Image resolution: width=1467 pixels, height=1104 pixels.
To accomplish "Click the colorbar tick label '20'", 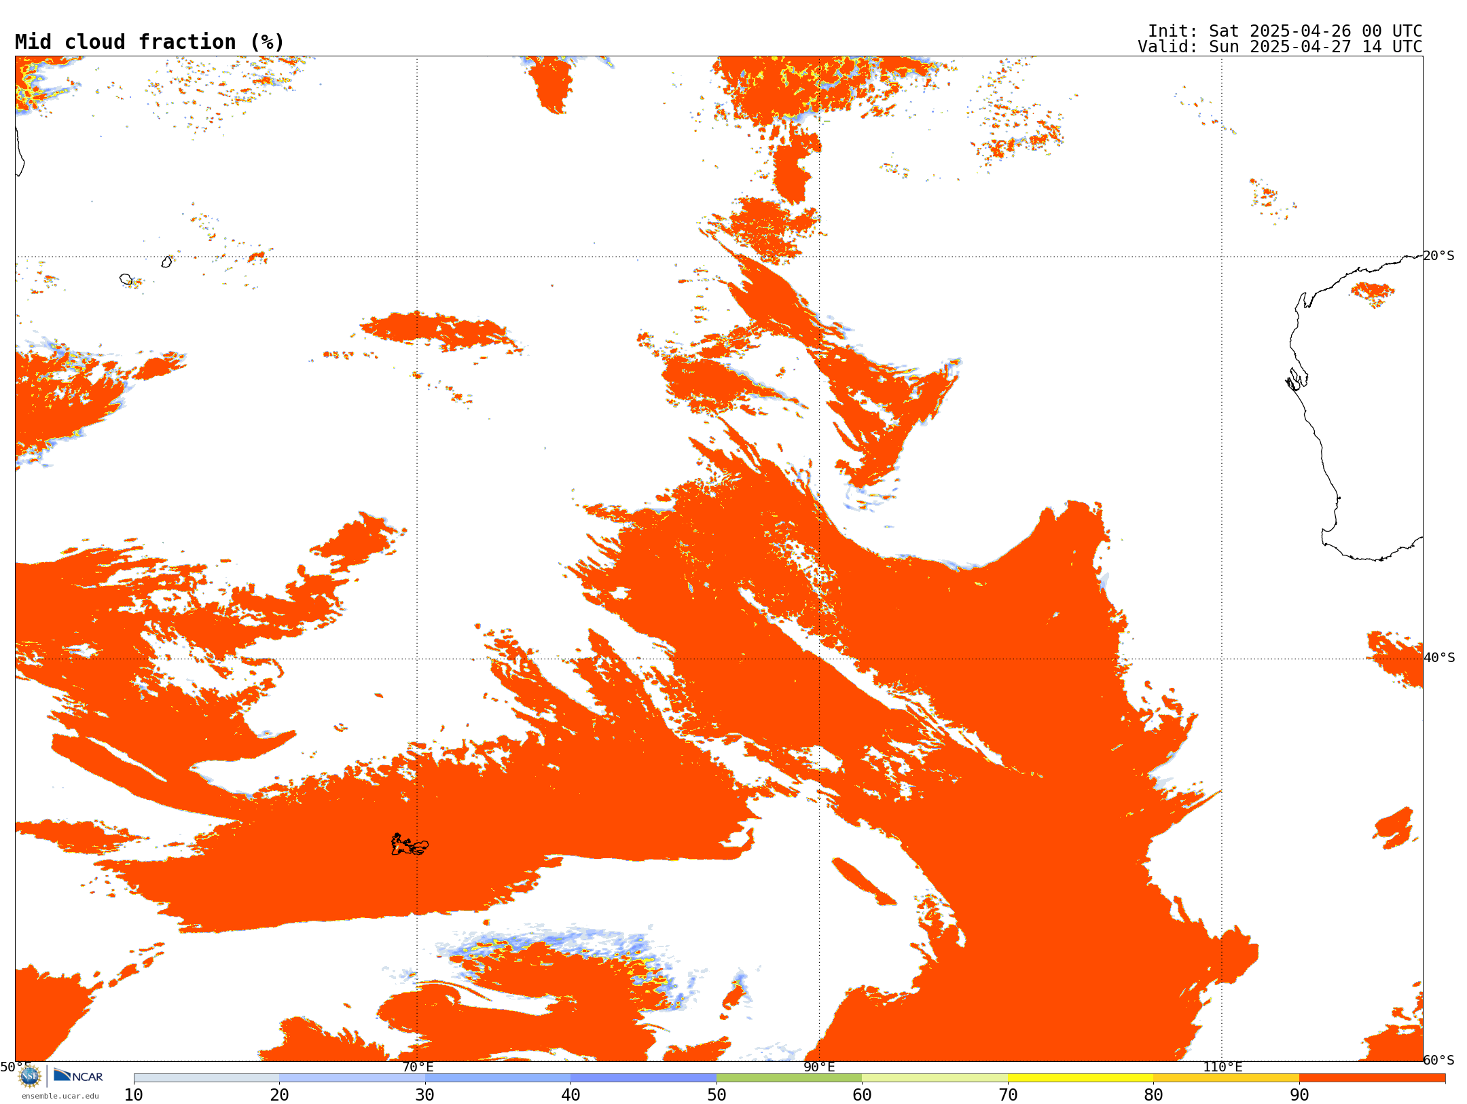I will [279, 1095].
